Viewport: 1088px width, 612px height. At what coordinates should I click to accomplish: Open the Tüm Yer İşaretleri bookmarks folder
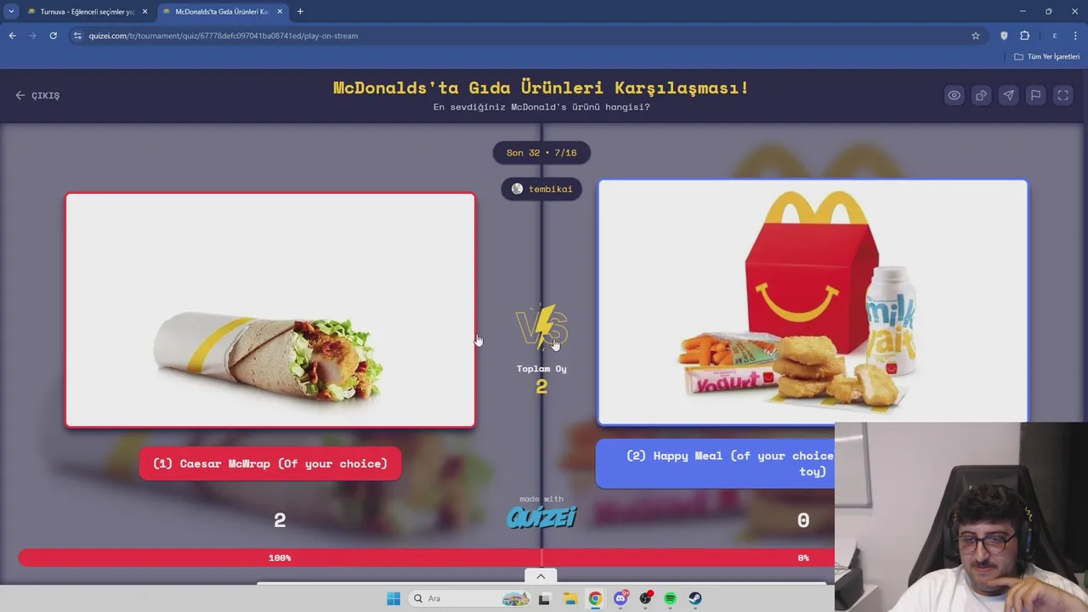coord(1046,56)
